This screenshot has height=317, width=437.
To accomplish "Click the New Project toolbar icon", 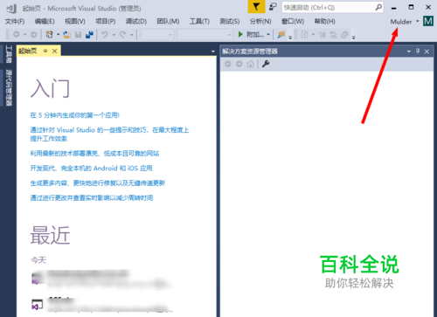I will 50,35.
